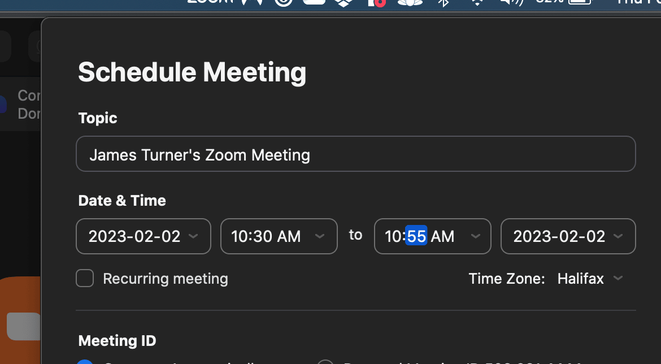Open the volume control icon
This screenshot has height=364, width=661.
click(x=512, y=2)
